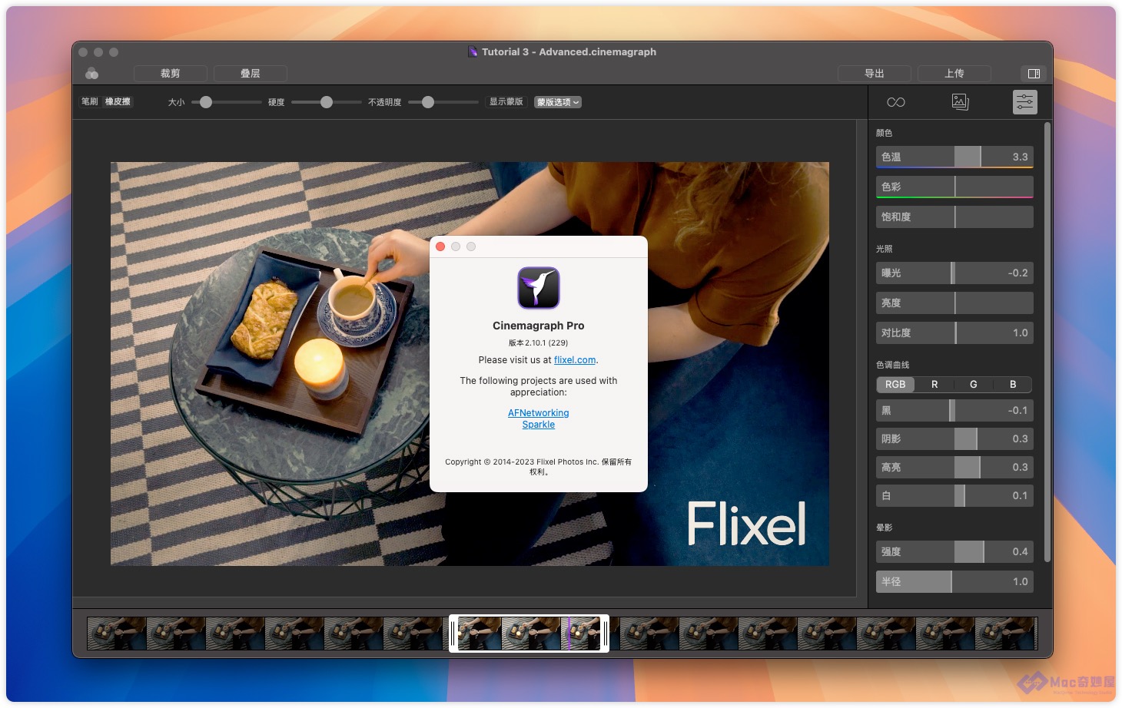The height and width of the screenshot is (708, 1122).
Task: Click the cinemagraph preview canvas image
Action: [x=470, y=364]
